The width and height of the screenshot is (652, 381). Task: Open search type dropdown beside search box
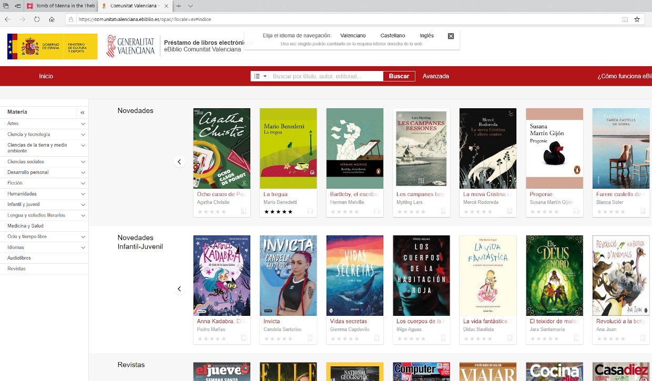pyautogui.click(x=260, y=76)
